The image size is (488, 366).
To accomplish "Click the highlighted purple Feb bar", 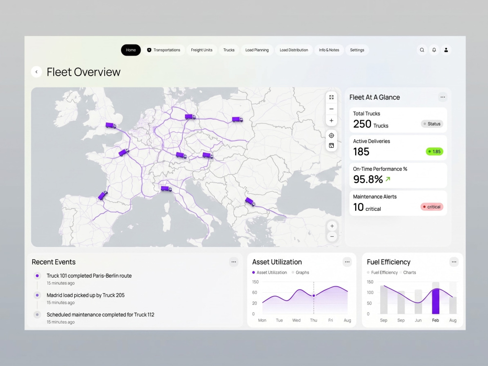I will tap(435, 301).
